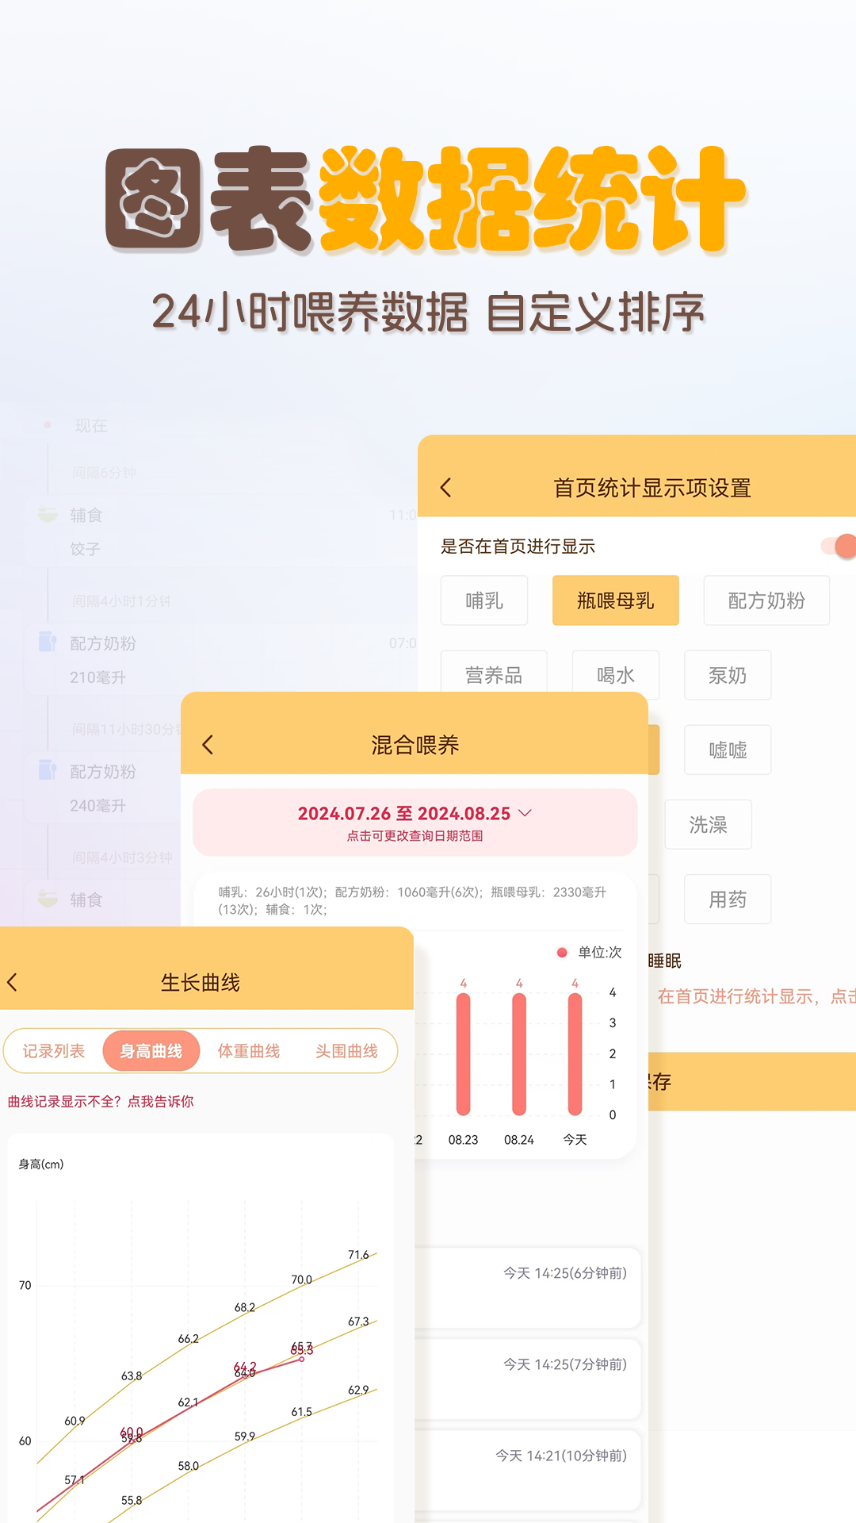Tap the chevron next to the date range
This screenshot has width=856, height=1523.
(x=525, y=813)
